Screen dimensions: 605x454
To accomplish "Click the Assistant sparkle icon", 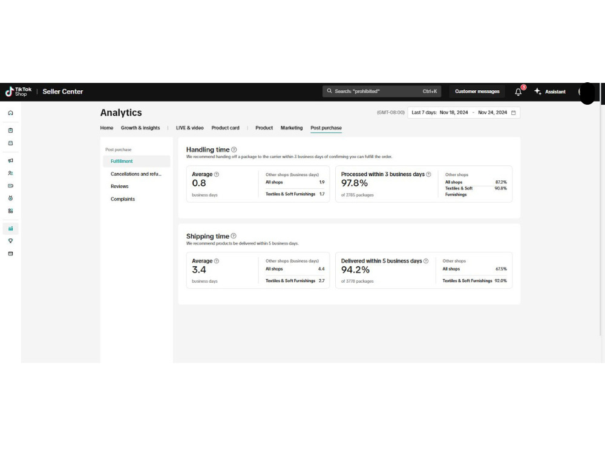I will pyautogui.click(x=537, y=91).
